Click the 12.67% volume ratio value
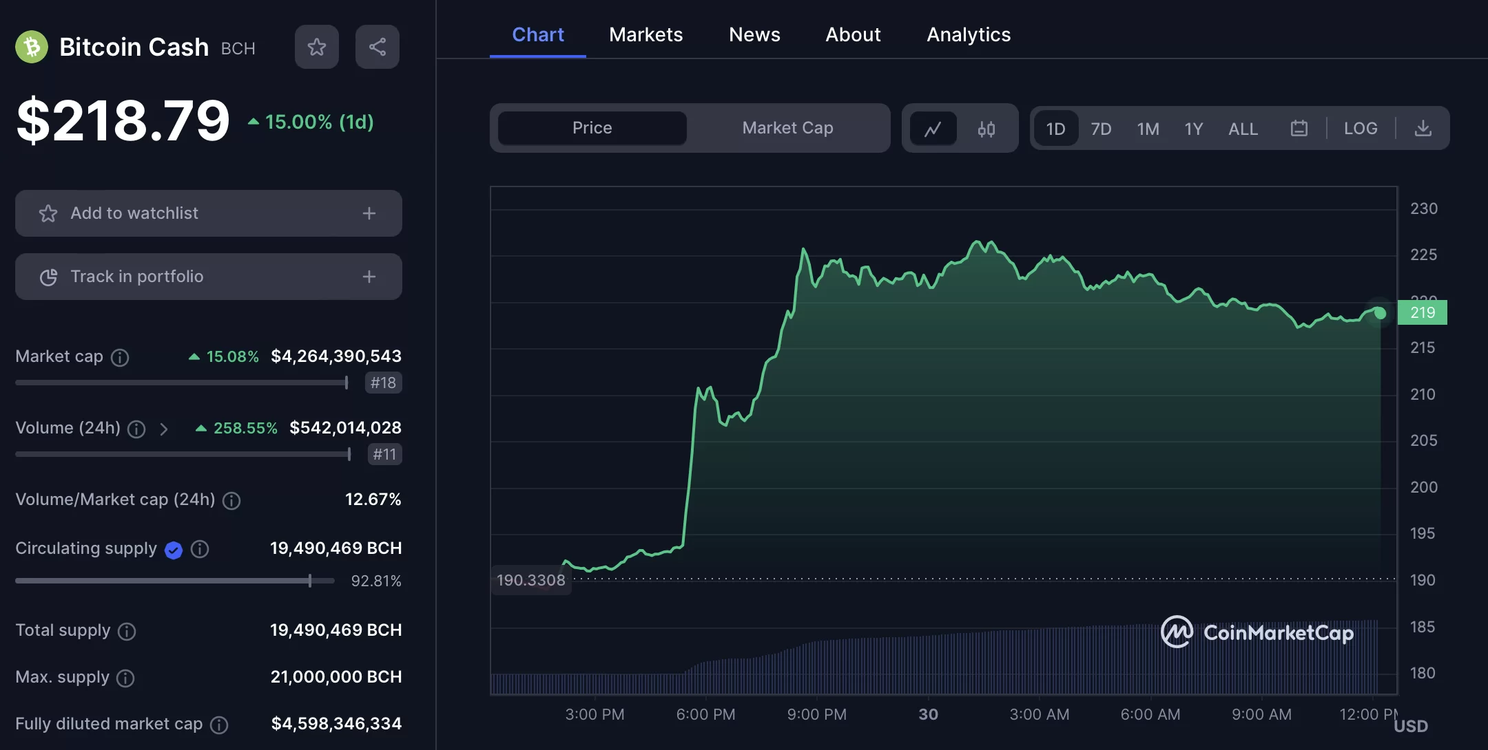Image resolution: width=1488 pixels, height=750 pixels. (x=373, y=499)
